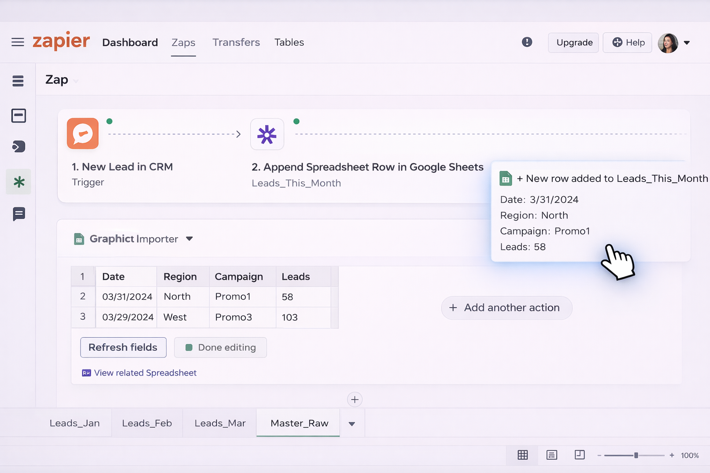This screenshot has width=710, height=473.
Task: Select row header 3
Action: click(83, 317)
